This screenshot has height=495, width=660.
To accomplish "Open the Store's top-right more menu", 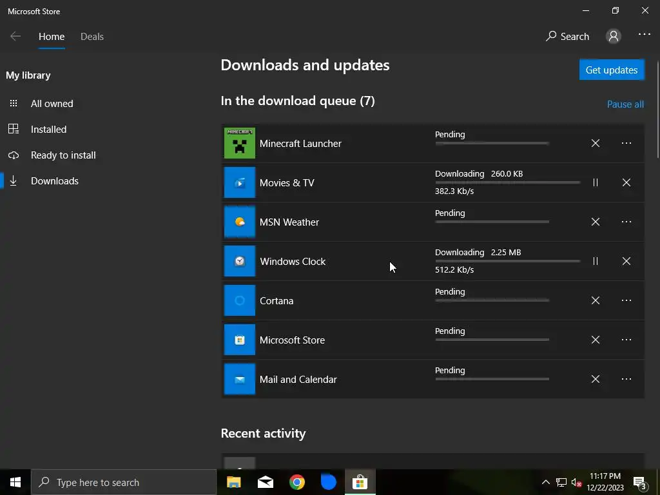I will (x=645, y=35).
